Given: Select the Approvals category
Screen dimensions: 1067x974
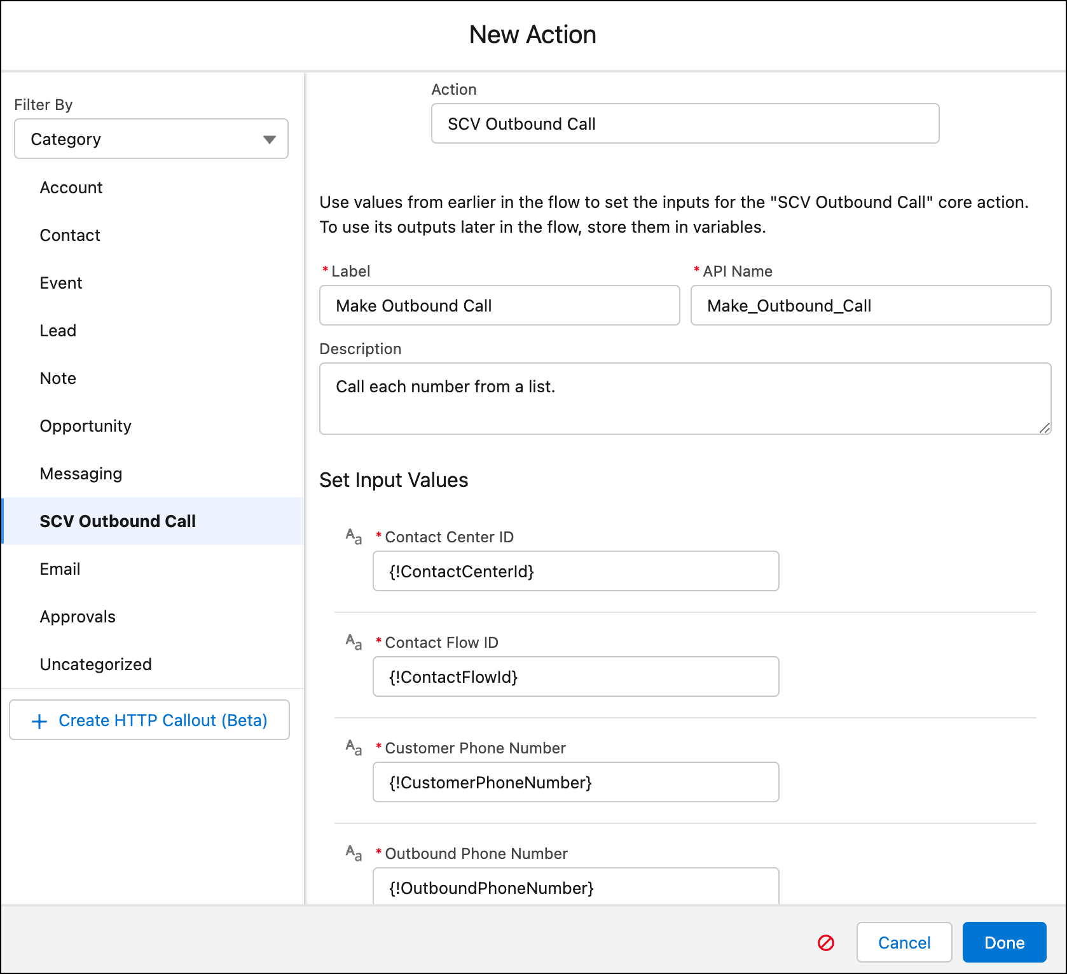Looking at the screenshot, I should coord(78,616).
